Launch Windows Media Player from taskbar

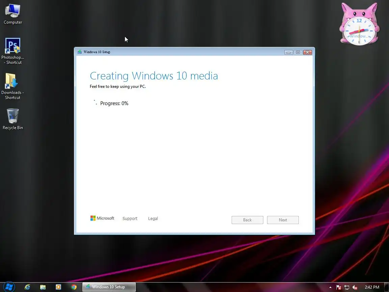pos(58,287)
